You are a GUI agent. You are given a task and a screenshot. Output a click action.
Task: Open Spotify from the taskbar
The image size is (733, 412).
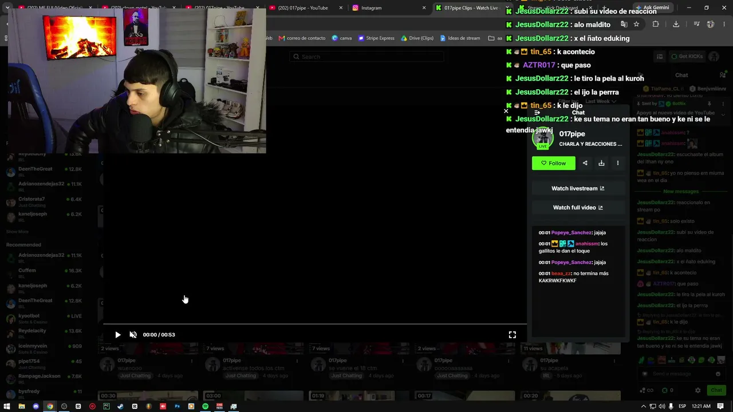[205, 406]
